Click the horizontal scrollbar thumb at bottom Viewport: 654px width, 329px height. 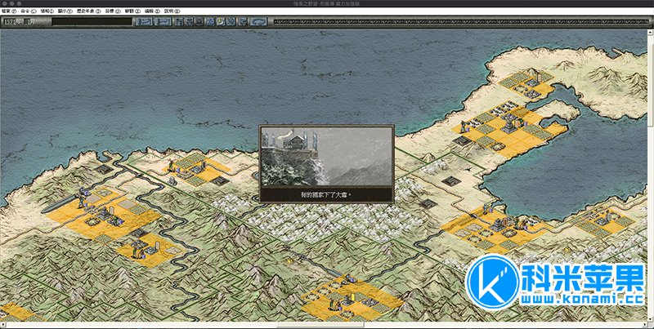(320, 324)
